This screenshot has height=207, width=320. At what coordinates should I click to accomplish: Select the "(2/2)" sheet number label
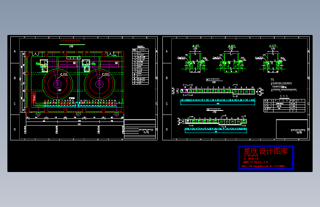click(x=299, y=133)
